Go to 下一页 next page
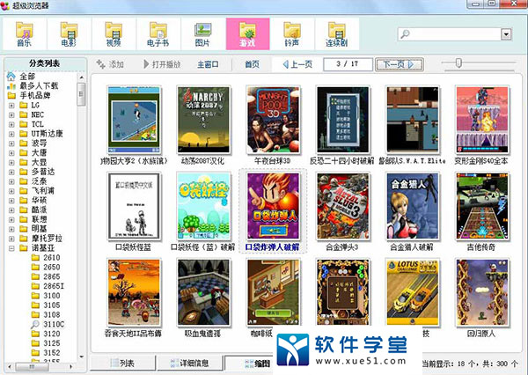Screen dimensions: 528x375 click(399, 64)
